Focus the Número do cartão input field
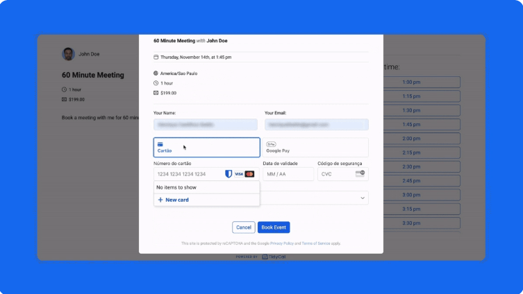The height and width of the screenshot is (294, 523). click(188, 174)
